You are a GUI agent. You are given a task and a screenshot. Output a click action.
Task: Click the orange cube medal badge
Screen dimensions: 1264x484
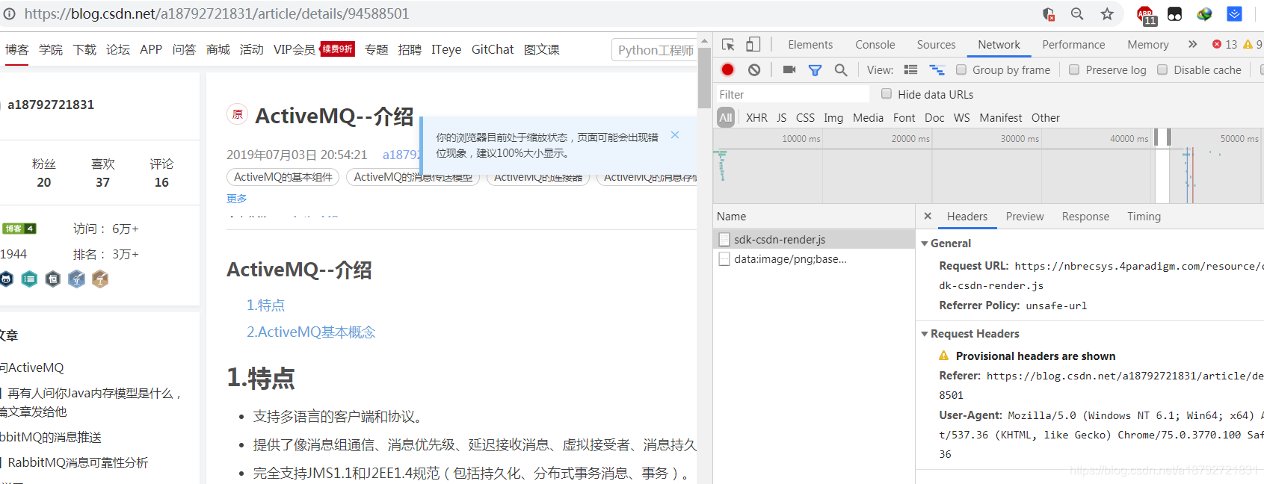click(100, 279)
